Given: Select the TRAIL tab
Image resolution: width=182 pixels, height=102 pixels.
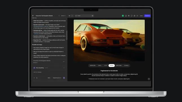Looking at the screenshot, I should point(100,65).
